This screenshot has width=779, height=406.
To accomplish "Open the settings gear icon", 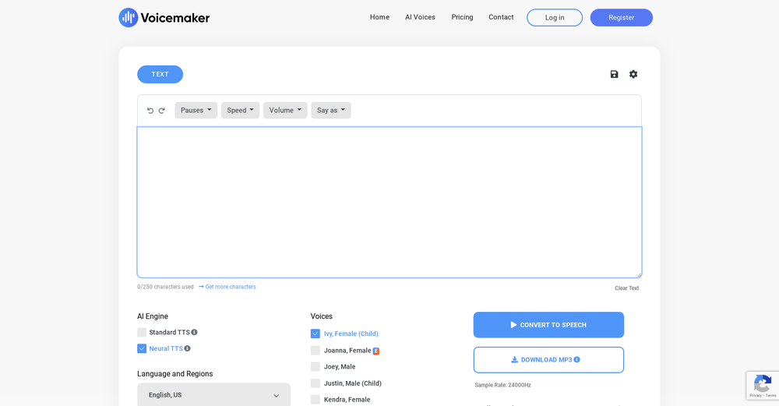I will [633, 74].
